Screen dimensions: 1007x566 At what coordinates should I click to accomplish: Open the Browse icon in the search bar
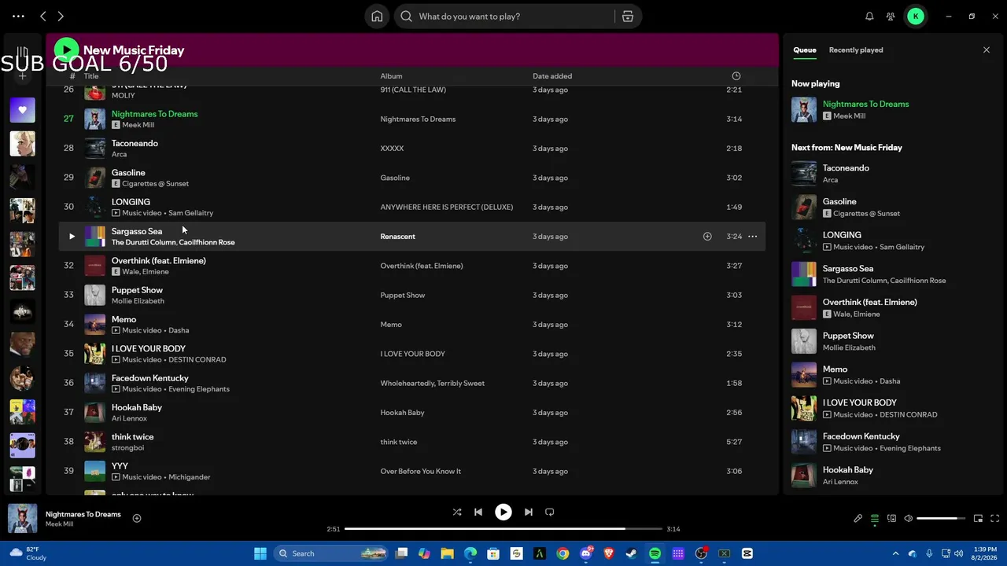pyautogui.click(x=628, y=16)
